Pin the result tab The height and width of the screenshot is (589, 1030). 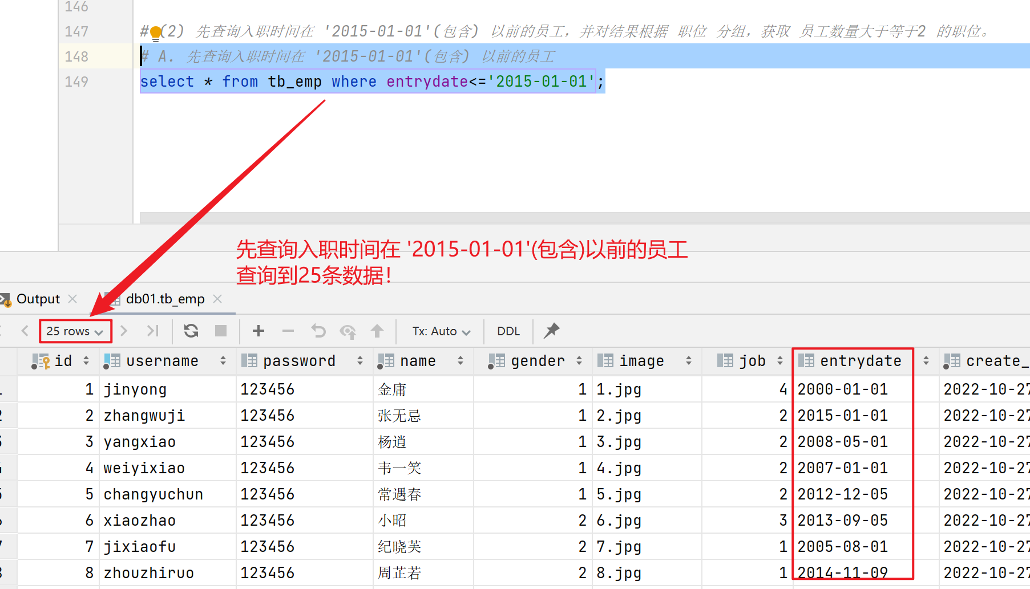(x=551, y=331)
